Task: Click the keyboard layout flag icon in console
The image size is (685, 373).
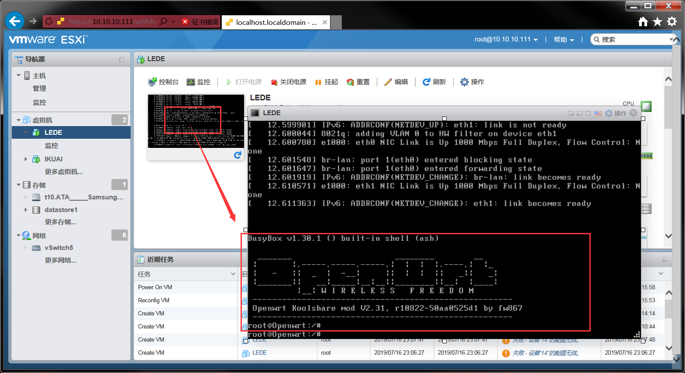Action: pos(598,113)
